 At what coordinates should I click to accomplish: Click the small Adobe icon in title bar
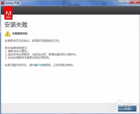click(x=3, y=3)
